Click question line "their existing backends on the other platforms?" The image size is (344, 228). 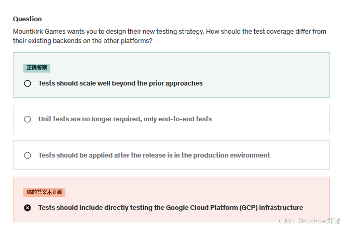click(x=82, y=40)
